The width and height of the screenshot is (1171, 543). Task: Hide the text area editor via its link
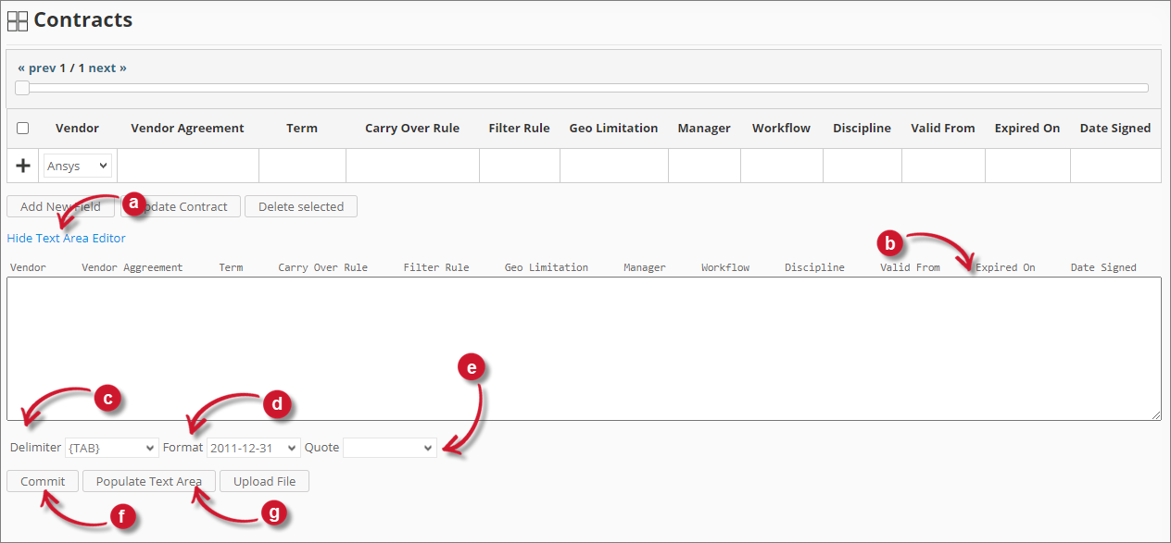point(66,238)
